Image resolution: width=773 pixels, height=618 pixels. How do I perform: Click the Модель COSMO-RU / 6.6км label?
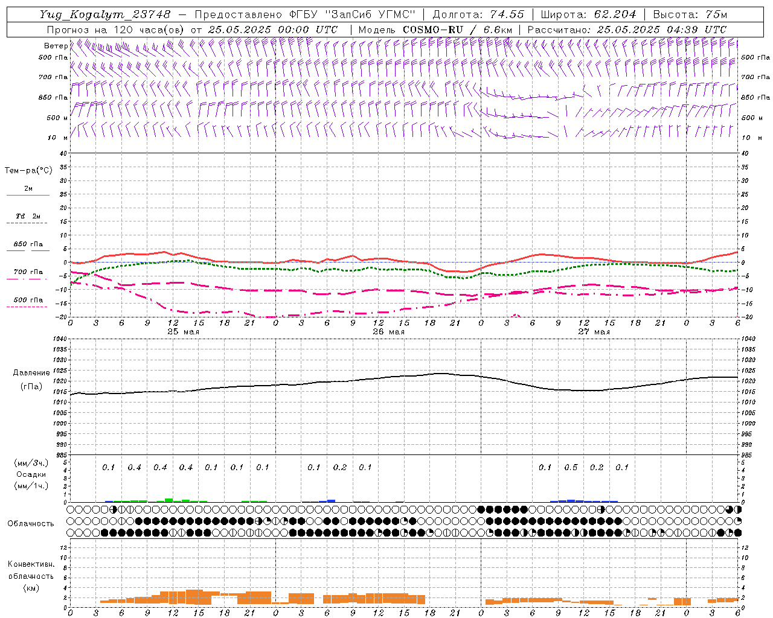[x=435, y=30]
